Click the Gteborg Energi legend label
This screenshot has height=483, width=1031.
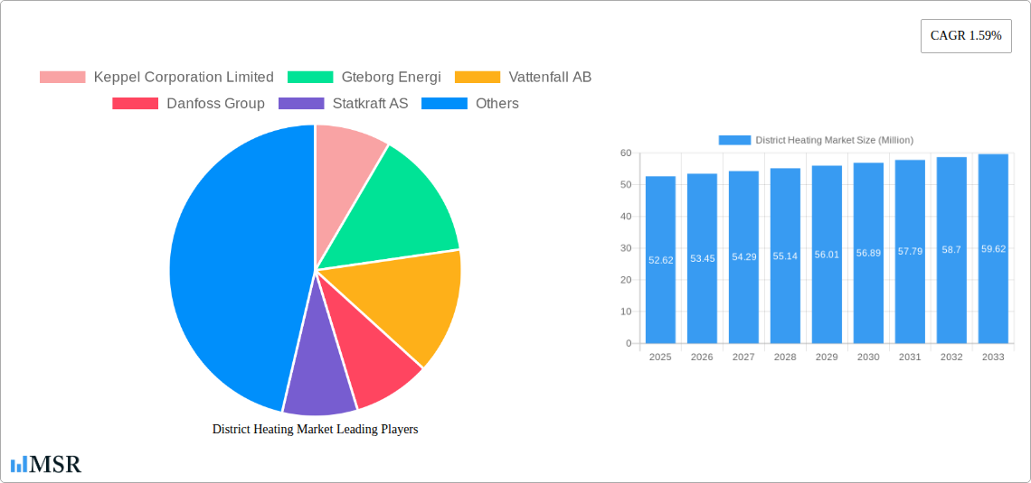click(x=392, y=77)
